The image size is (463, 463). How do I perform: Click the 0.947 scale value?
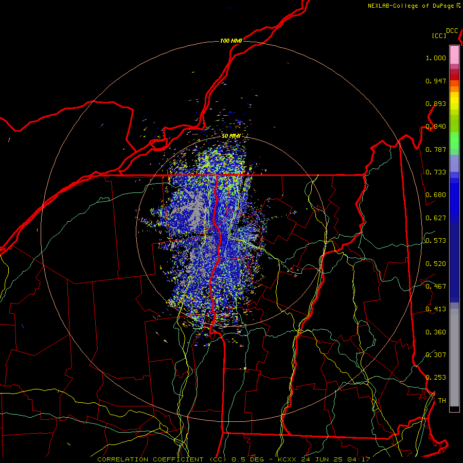coord(436,81)
